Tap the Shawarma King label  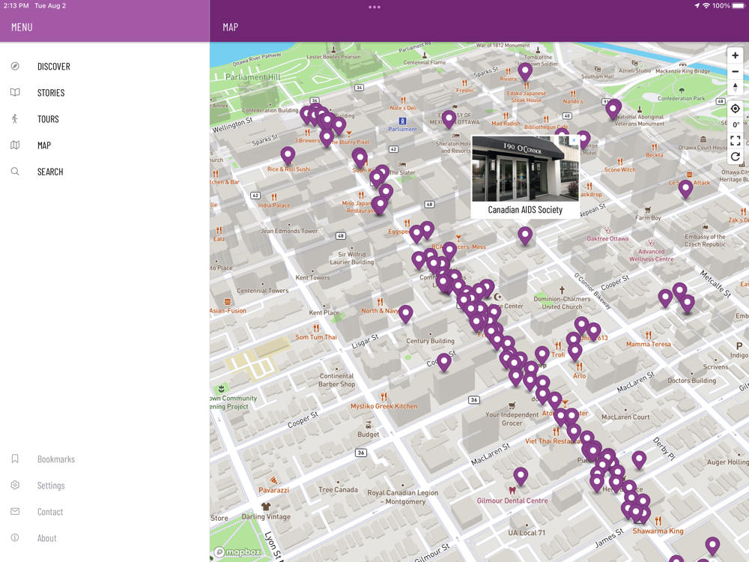point(658,531)
